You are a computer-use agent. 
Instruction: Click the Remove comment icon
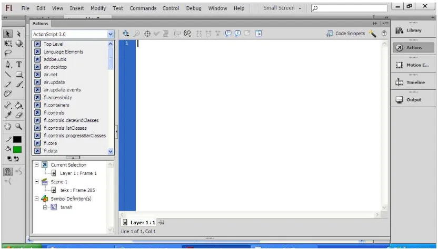[x=247, y=34]
